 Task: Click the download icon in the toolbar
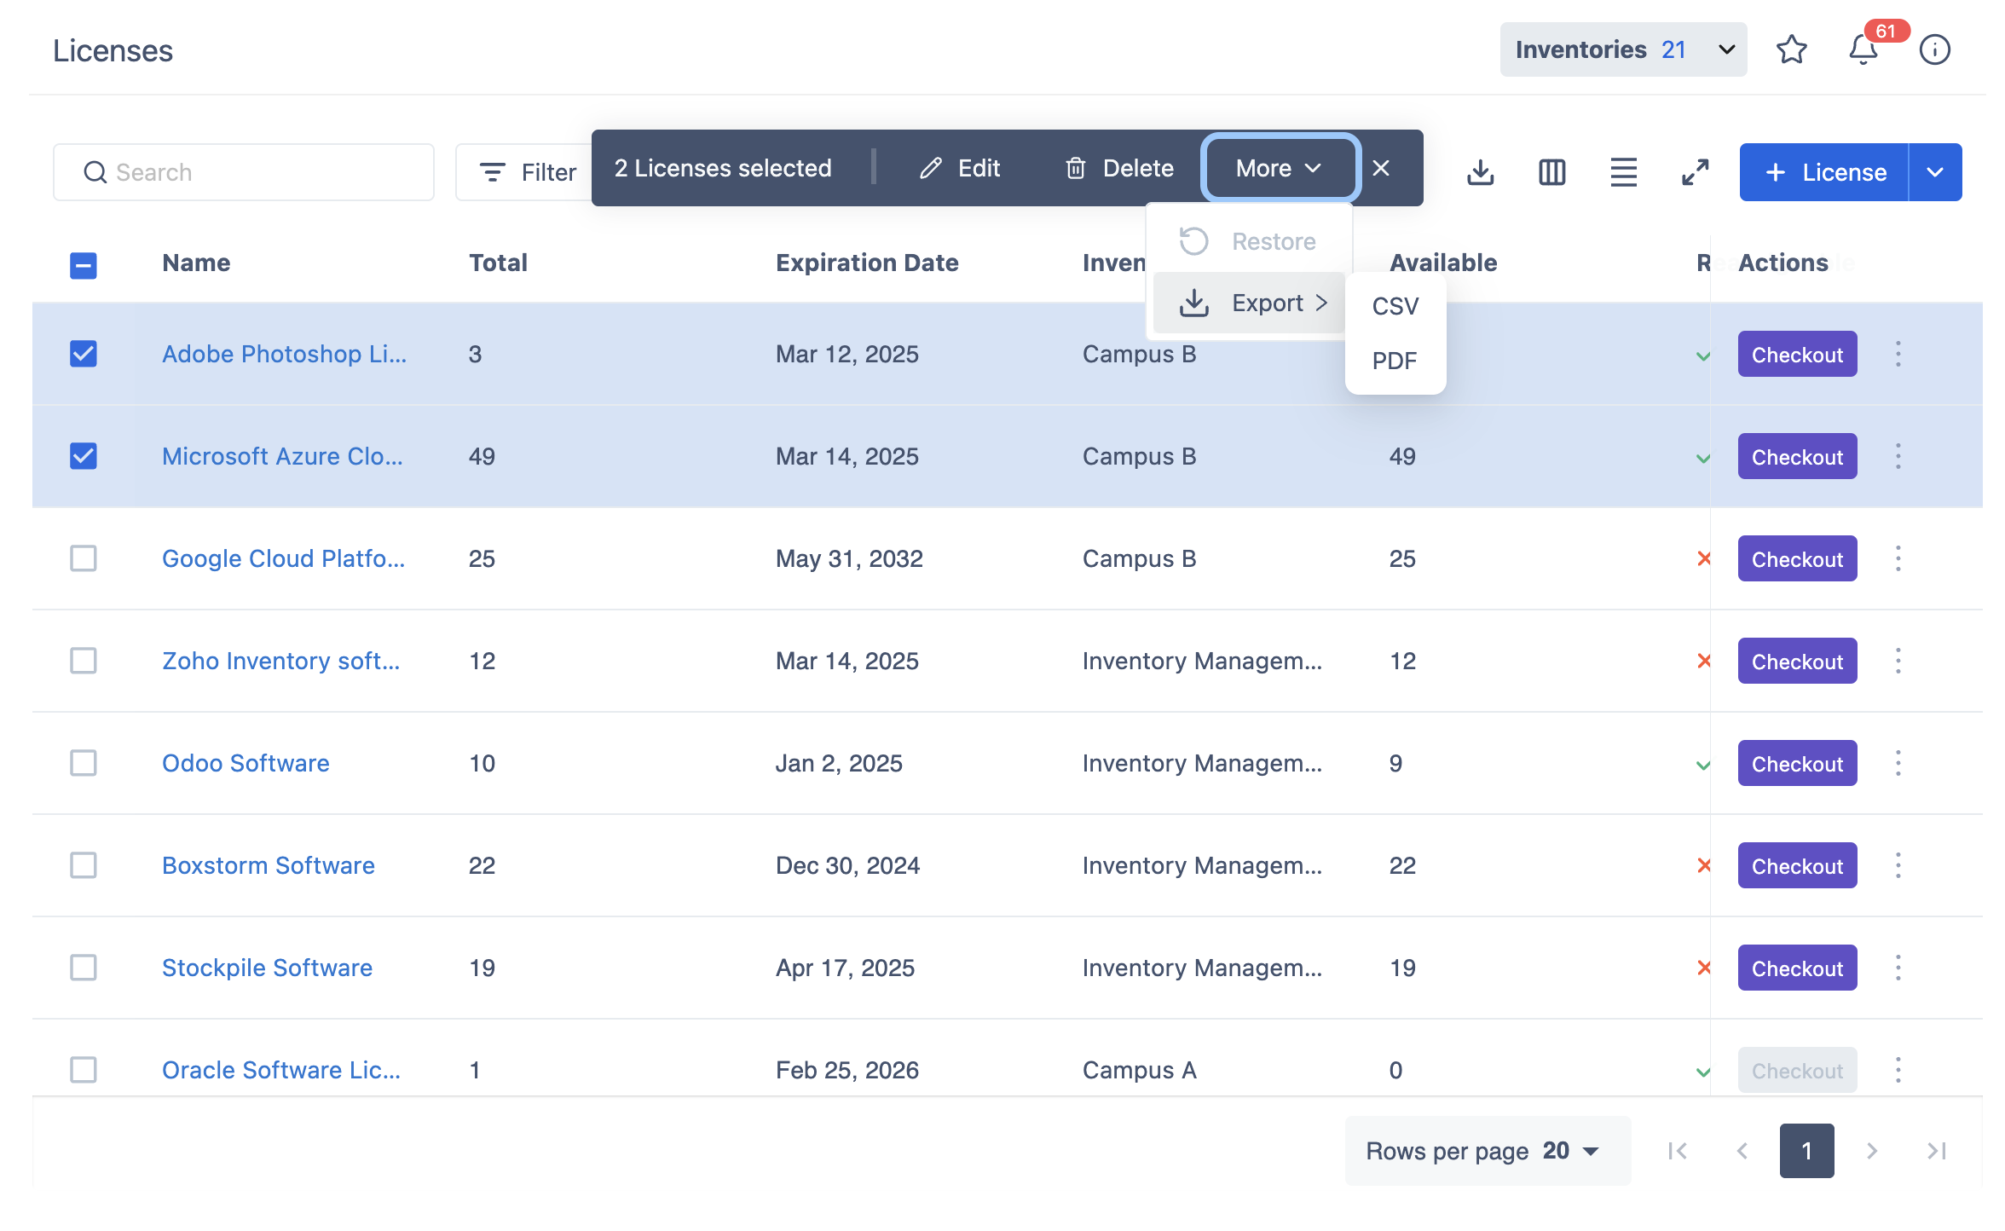point(1481,172)
